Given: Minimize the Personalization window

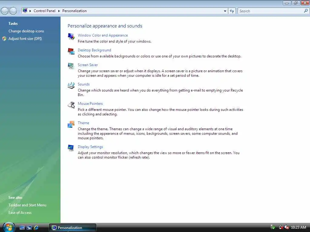Looking at the screenshot, I should coord(287,3).
